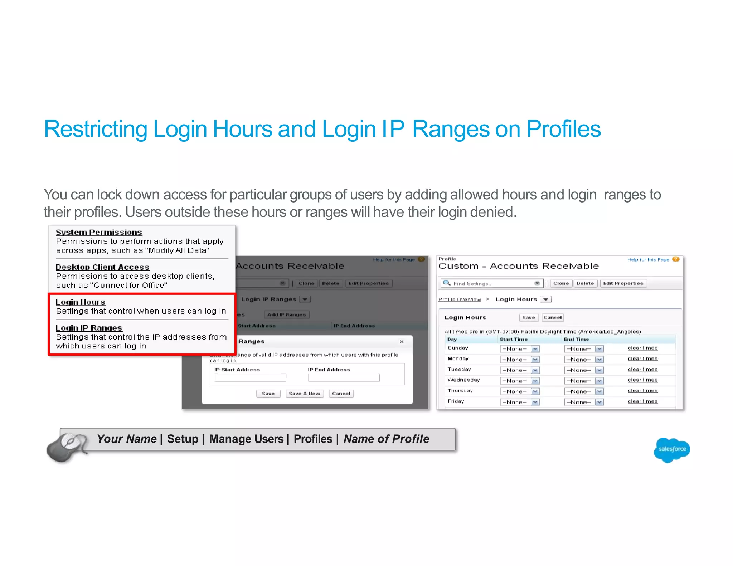Save the IP range dialog

tap(268, 394)
